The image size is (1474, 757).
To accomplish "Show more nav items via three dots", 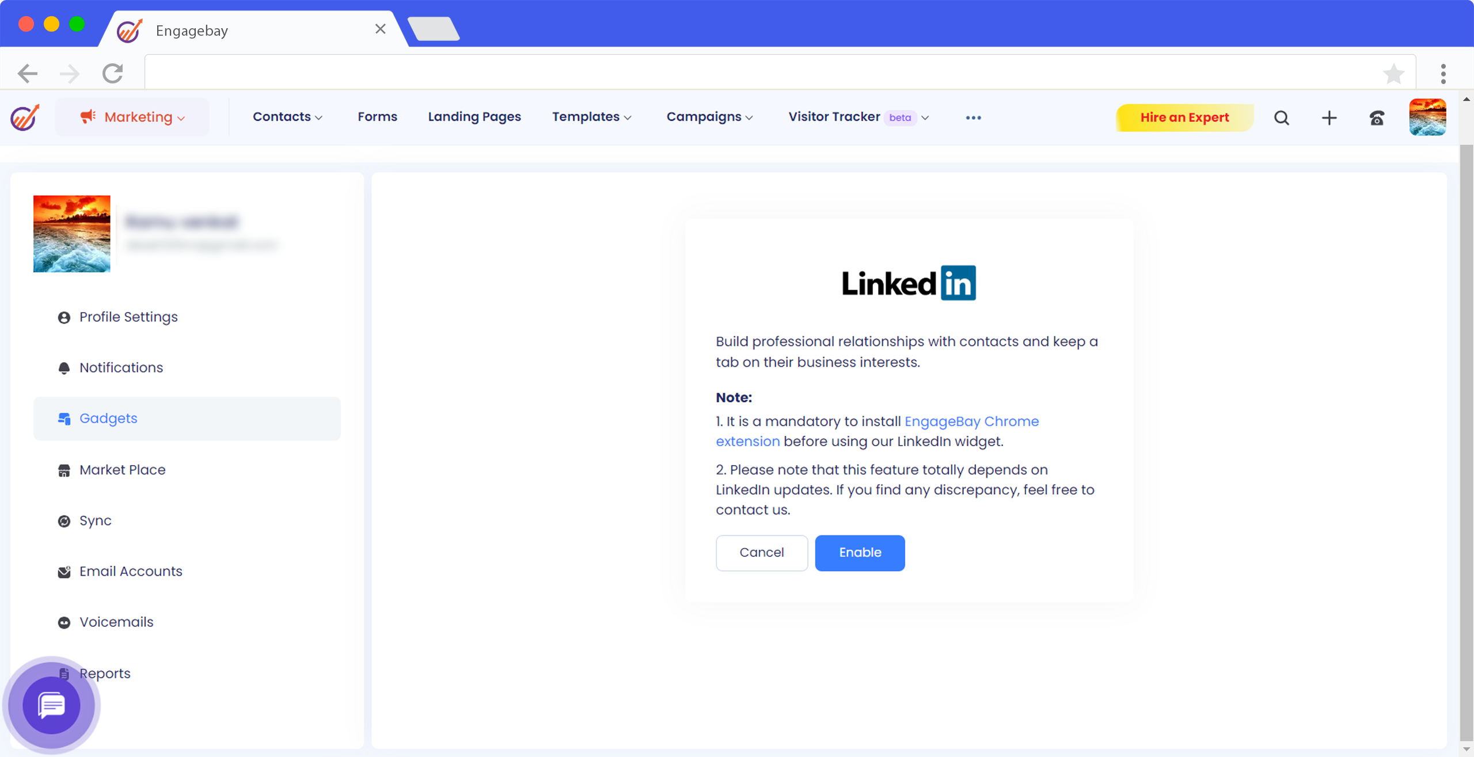I will [x=973, y=117].
